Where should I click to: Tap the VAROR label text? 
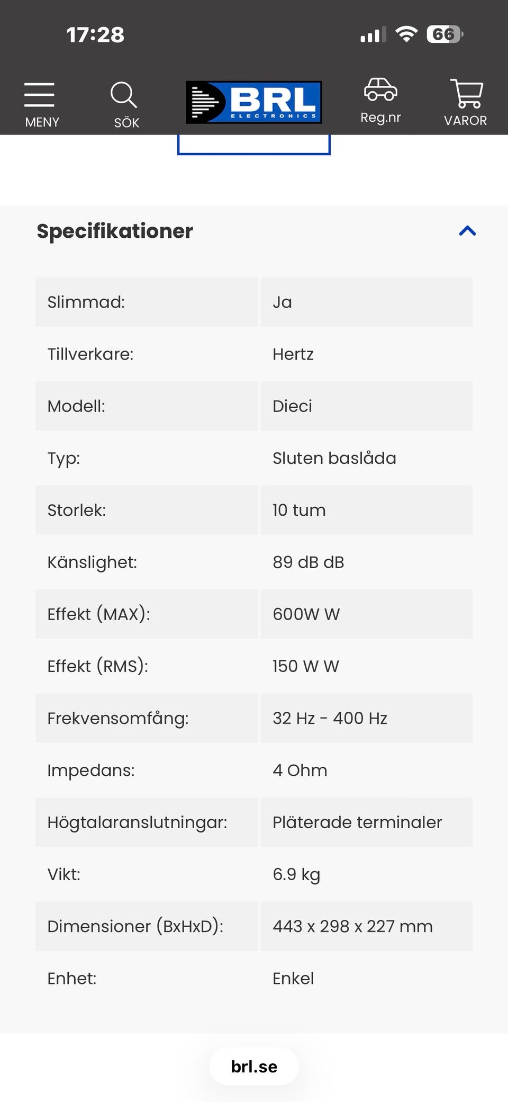click(465, 121)
